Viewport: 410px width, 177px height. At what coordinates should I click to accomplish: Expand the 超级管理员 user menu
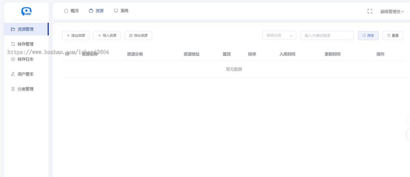(x=392, y=12)
